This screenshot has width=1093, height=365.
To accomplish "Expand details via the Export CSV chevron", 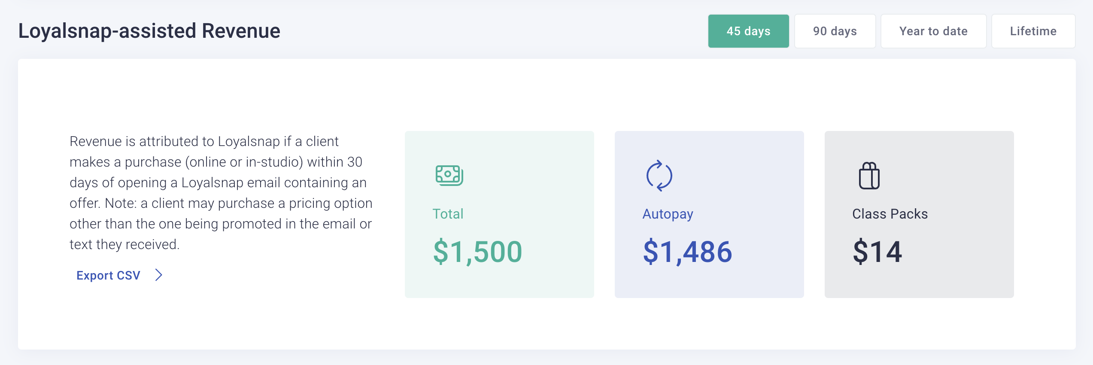I will 159,275.
